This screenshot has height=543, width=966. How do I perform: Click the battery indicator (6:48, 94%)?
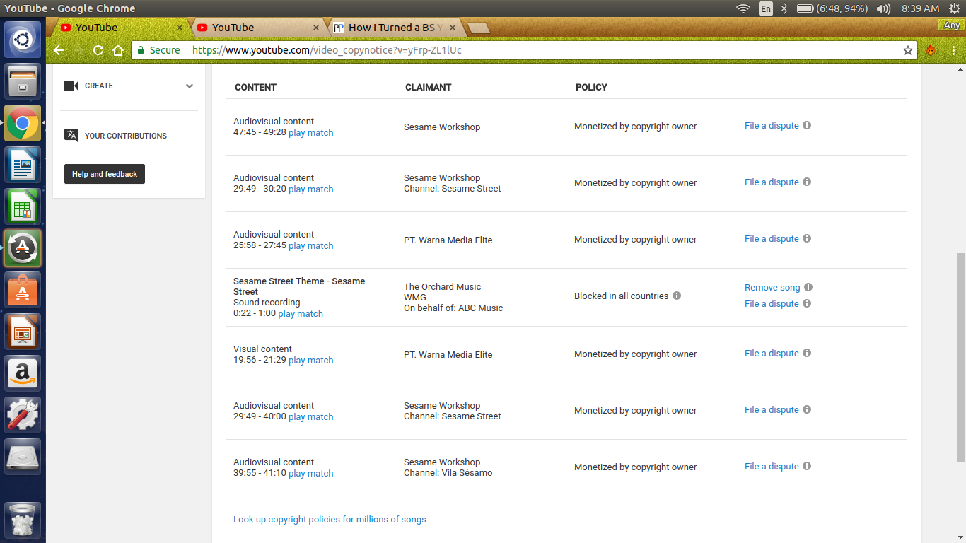point(833,8)
